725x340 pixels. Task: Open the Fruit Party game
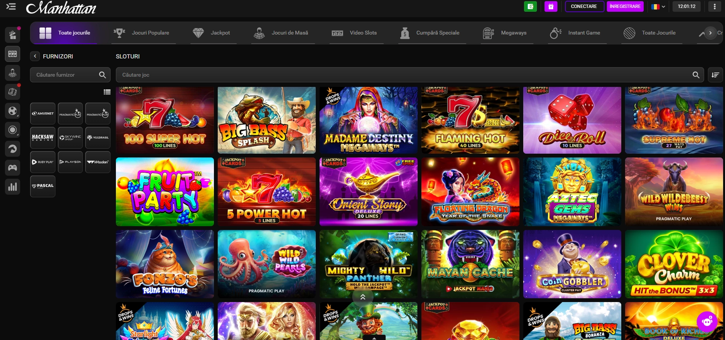165,192
